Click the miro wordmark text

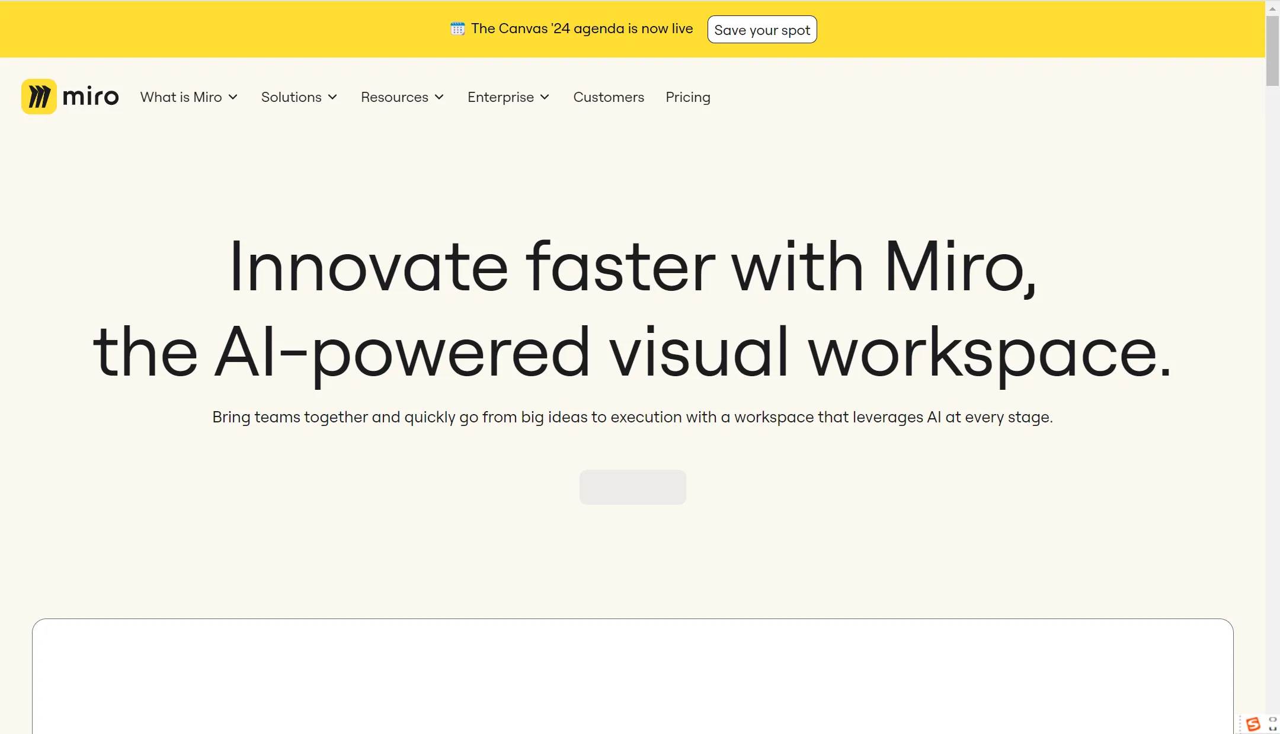click(x=91, y=96)
